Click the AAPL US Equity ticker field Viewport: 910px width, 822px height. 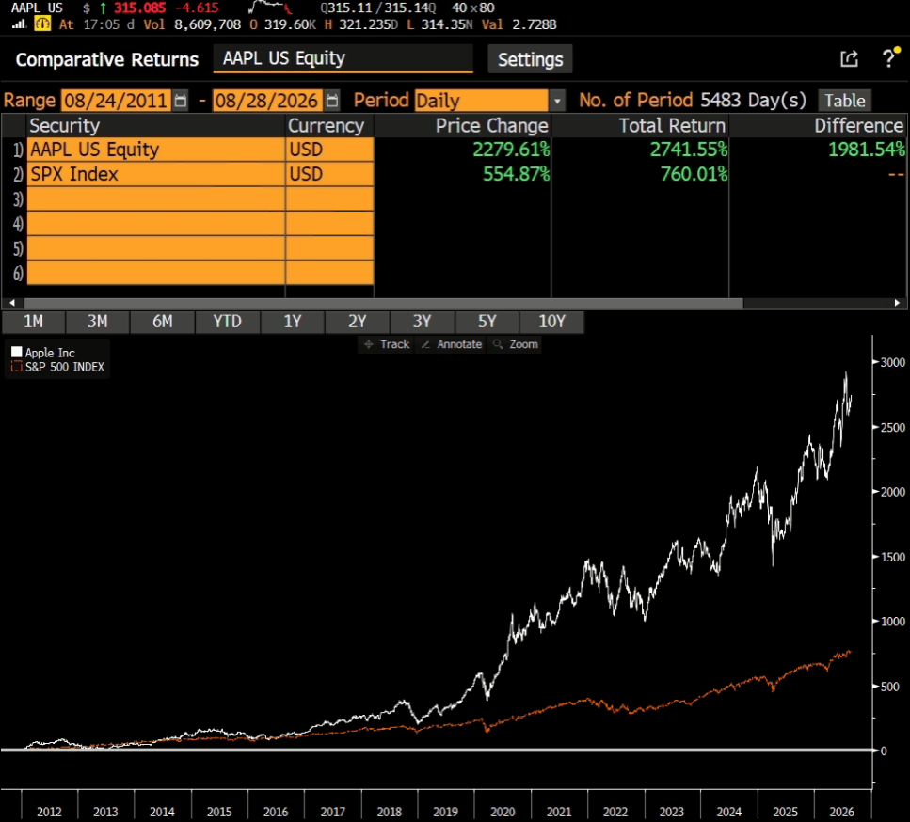(343, 58)
